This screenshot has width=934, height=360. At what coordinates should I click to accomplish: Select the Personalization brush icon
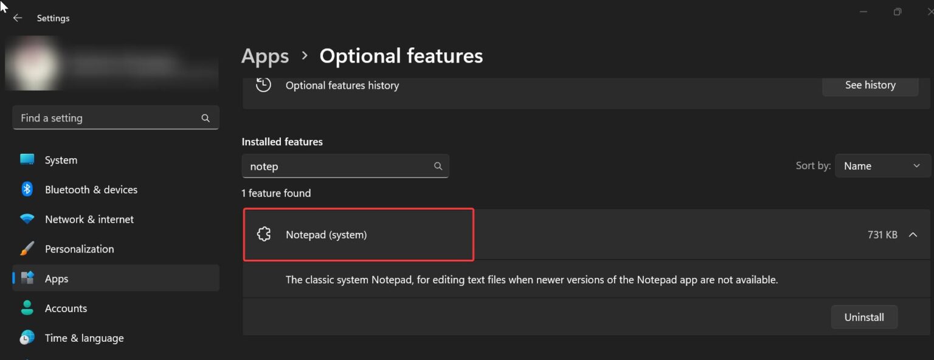tap(27, 249)
